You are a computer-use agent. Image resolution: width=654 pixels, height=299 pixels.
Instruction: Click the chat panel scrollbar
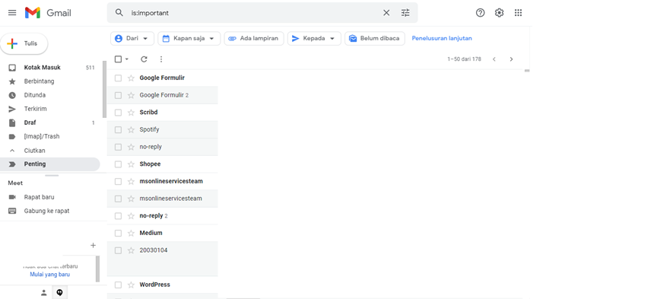(97, 269)
